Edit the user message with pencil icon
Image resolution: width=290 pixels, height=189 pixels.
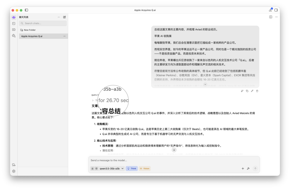point(252,91)
